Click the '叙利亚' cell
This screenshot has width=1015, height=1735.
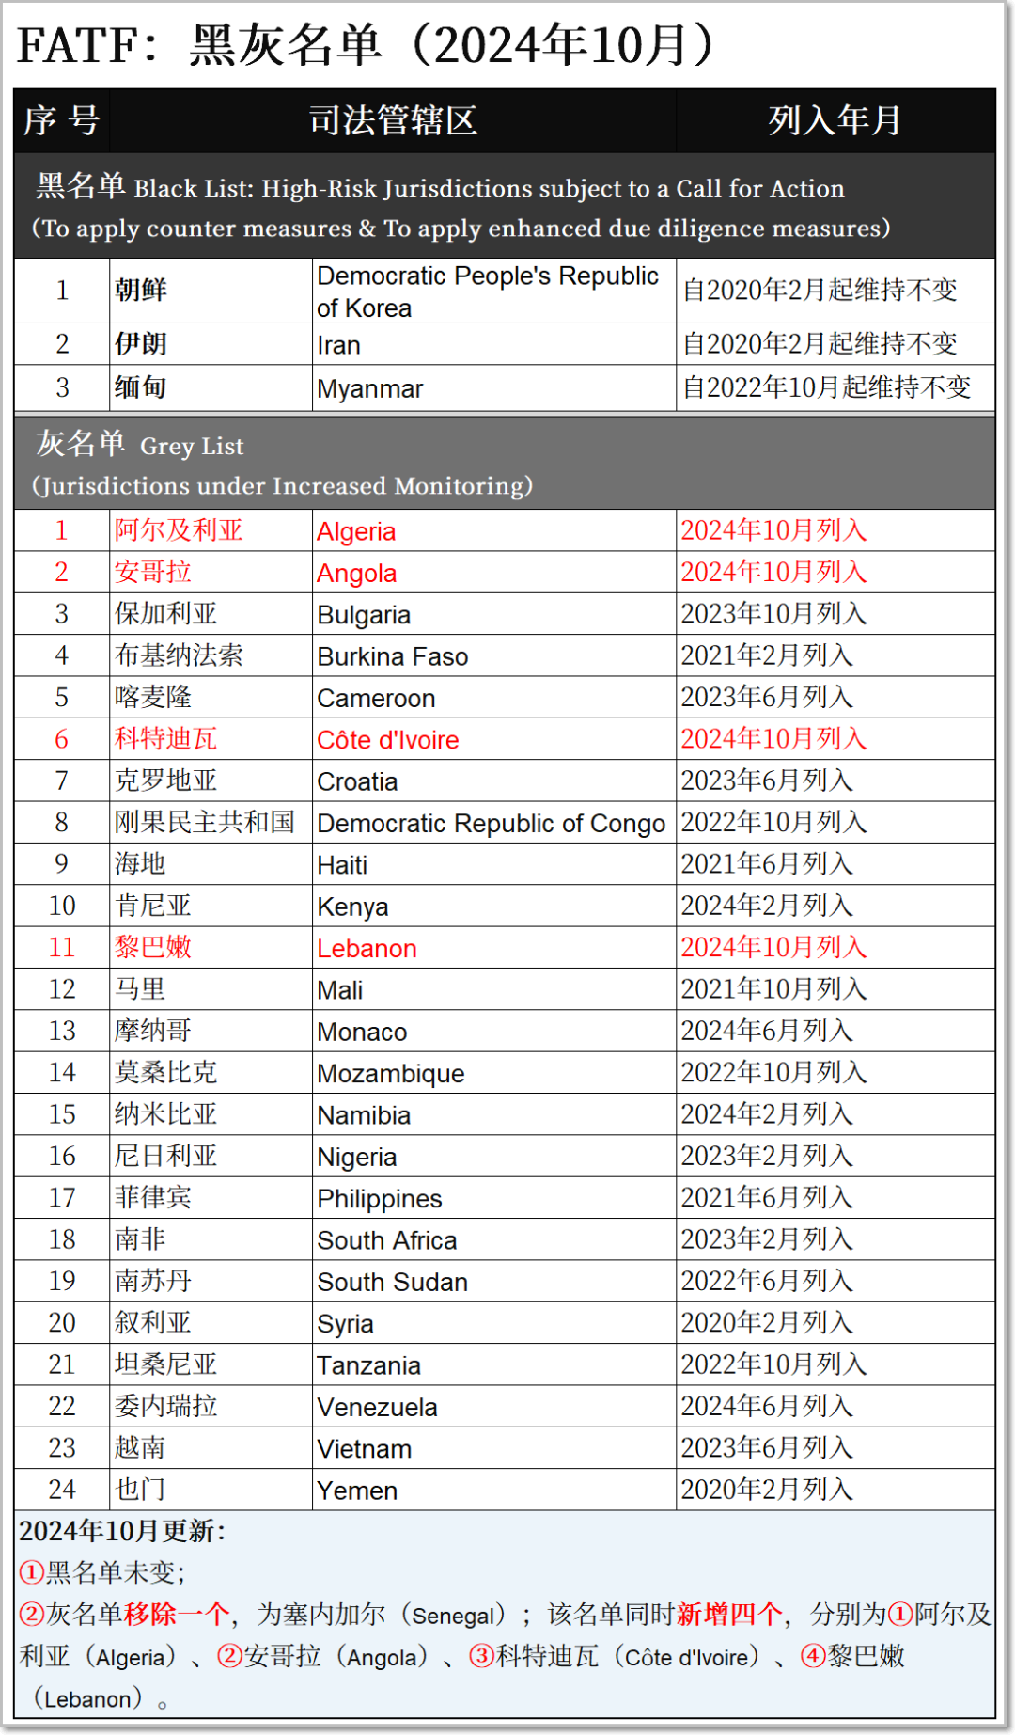pos(211,1323)
